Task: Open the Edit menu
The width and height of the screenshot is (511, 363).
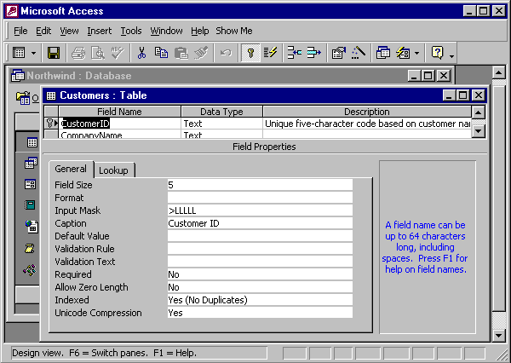Action: (43, 31)
